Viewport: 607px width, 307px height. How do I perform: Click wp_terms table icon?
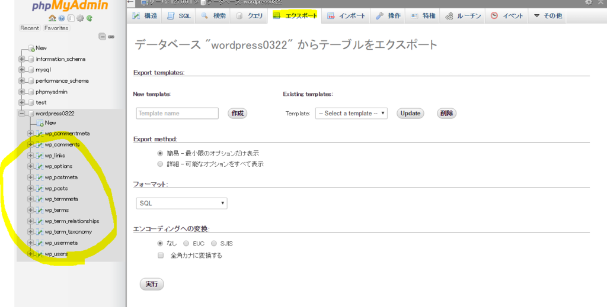pyautogui.click(x=39, y=210)
